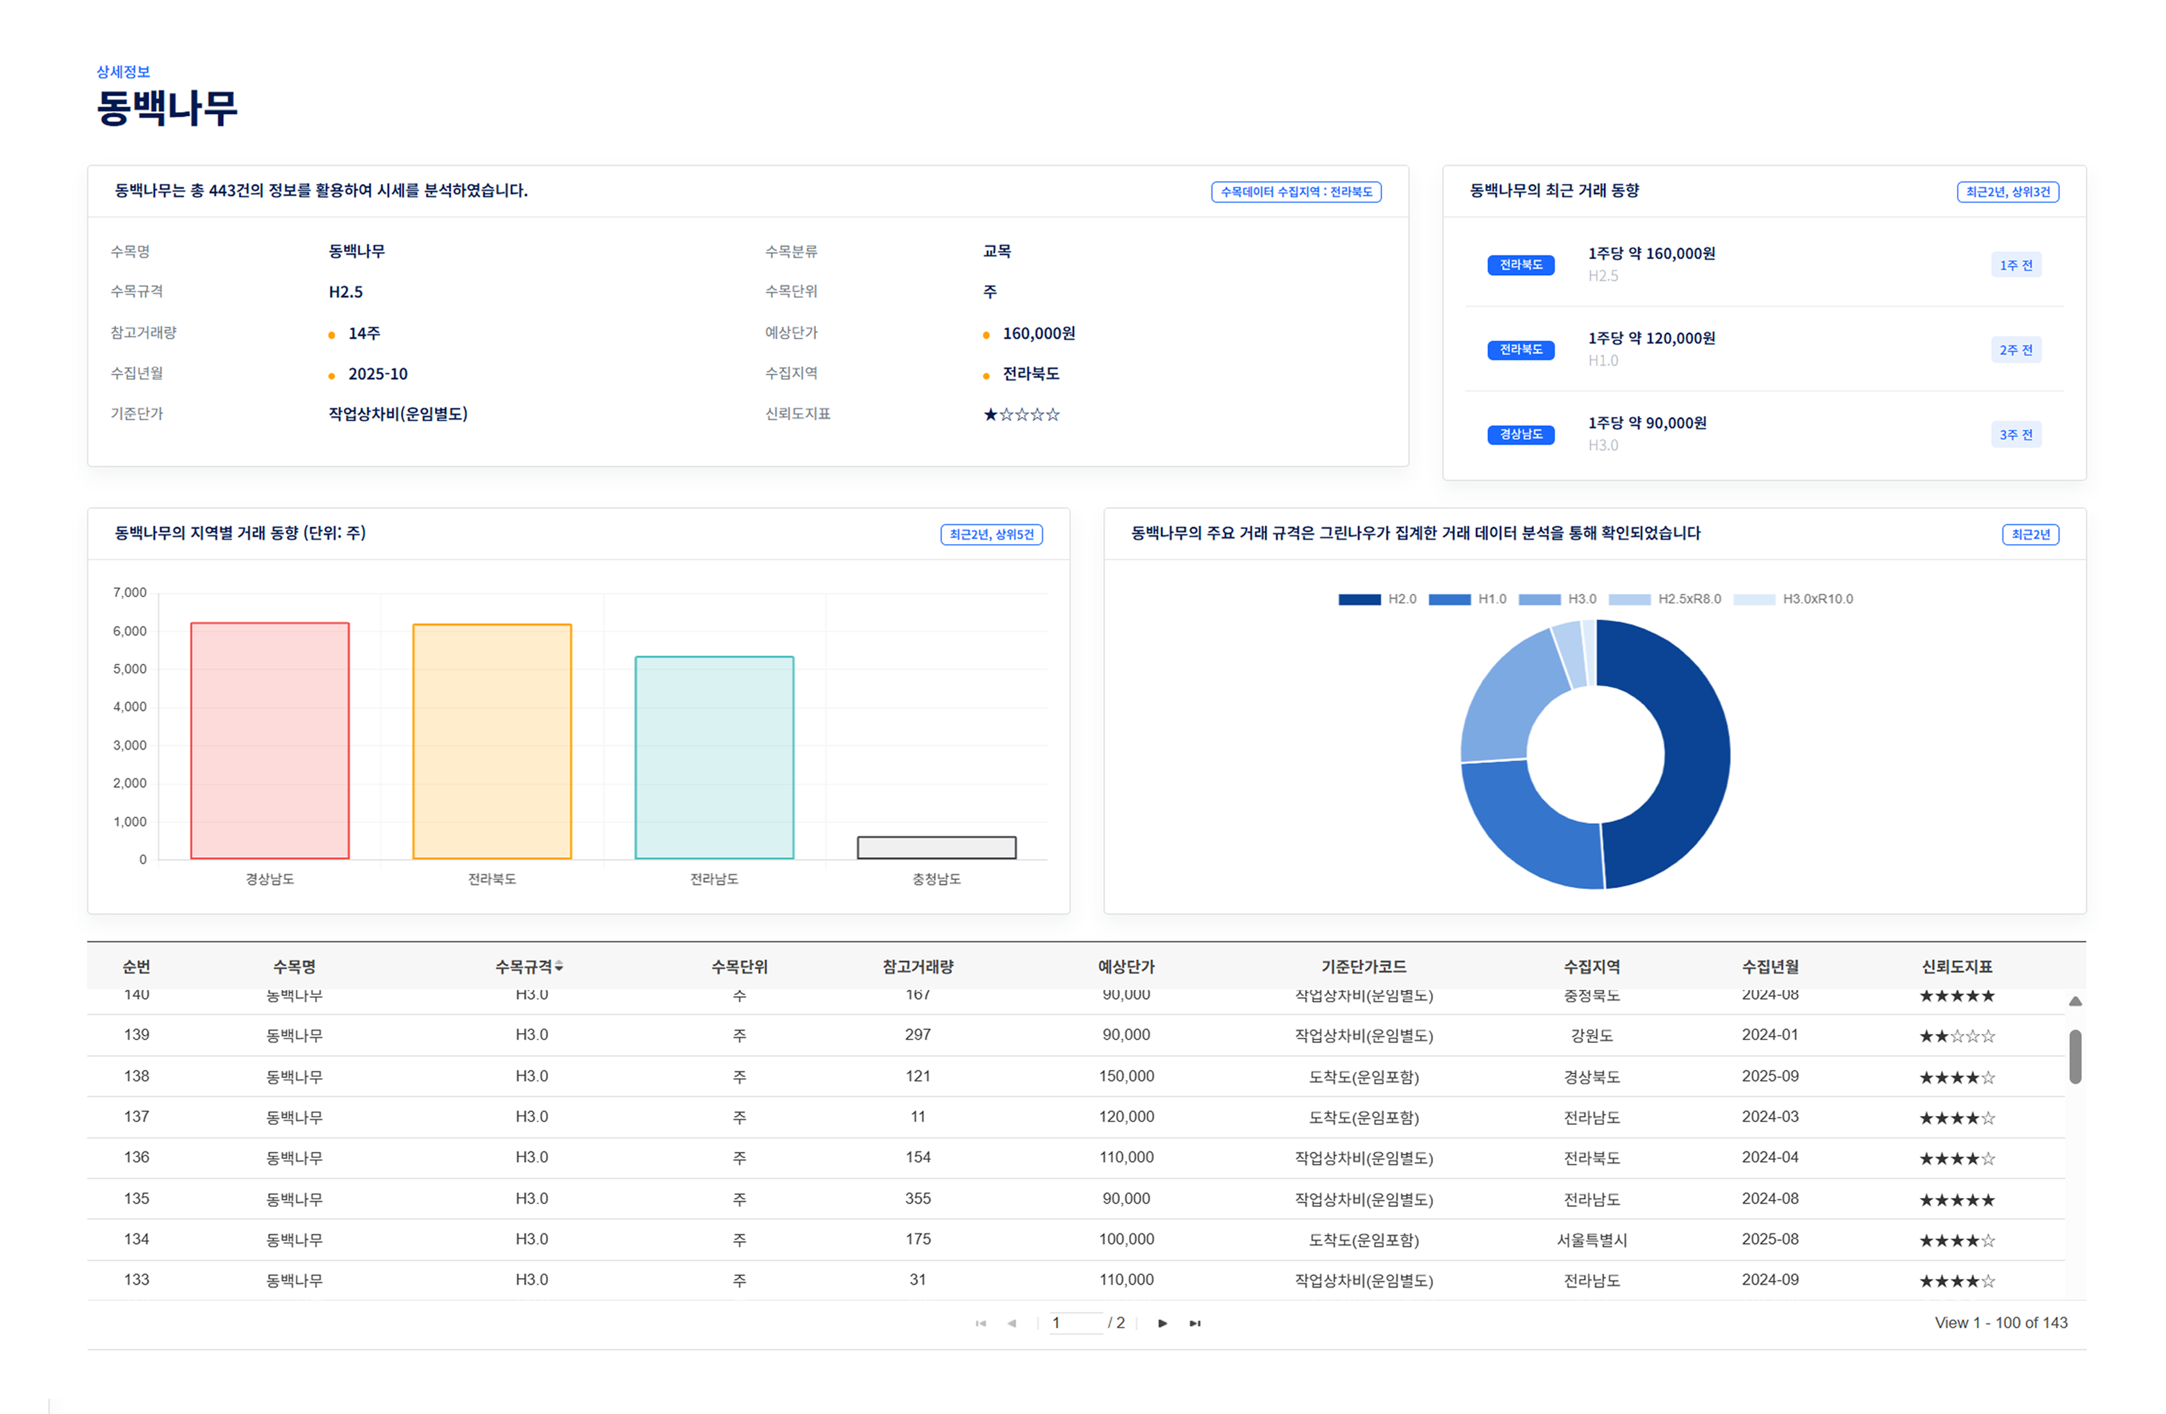The height and width of the screenshot is (1414, 2166).
Task: Toggle H2.5xR8.0 legend swatch
Action: tap(1629, 599)
